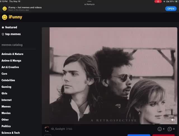Click the top memes arrow icon
Viewport: 179px width, 136px height.
coord(3,34)
